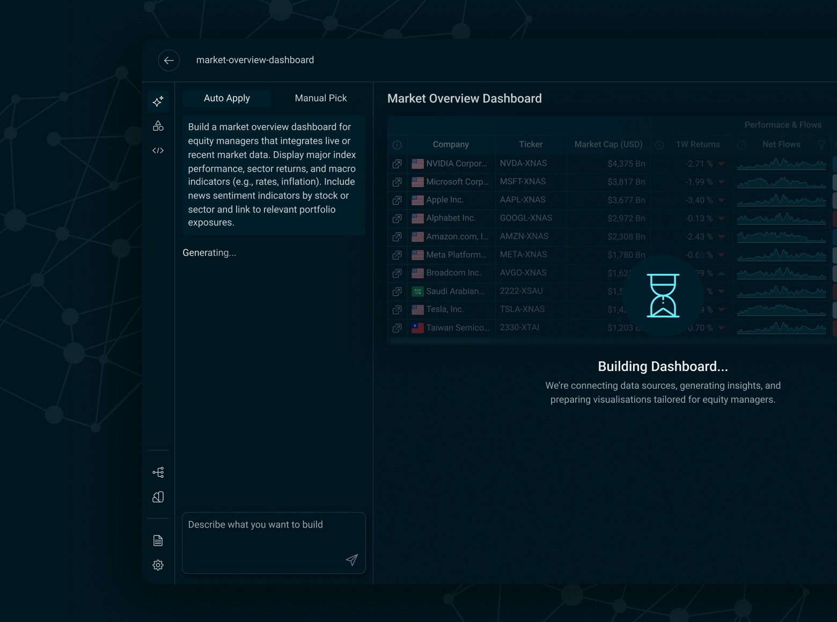The height and width of the screenshot is (622, 837).
Task: Open external link for Amazon.com row
Action: 397,236
